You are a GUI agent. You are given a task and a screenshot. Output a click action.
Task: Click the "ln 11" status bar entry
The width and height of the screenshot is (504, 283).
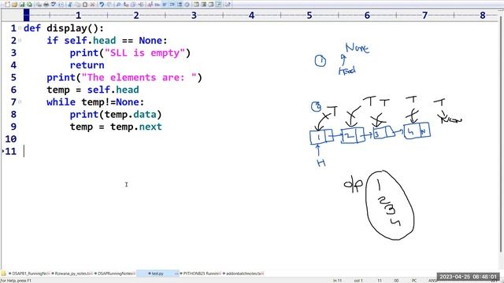tap(337, 281)
